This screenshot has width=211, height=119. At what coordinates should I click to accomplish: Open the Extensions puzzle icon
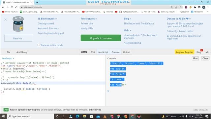pos(195,7)
